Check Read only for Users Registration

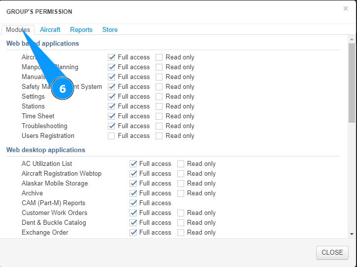tap(159, 136)
